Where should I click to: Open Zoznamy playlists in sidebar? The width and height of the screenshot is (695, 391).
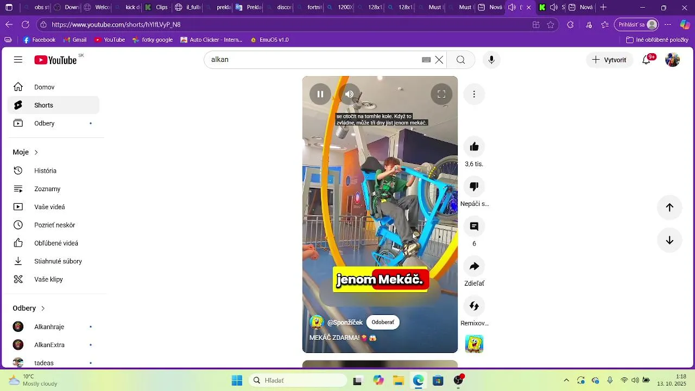pyautogui.click(x=53, y=189)
